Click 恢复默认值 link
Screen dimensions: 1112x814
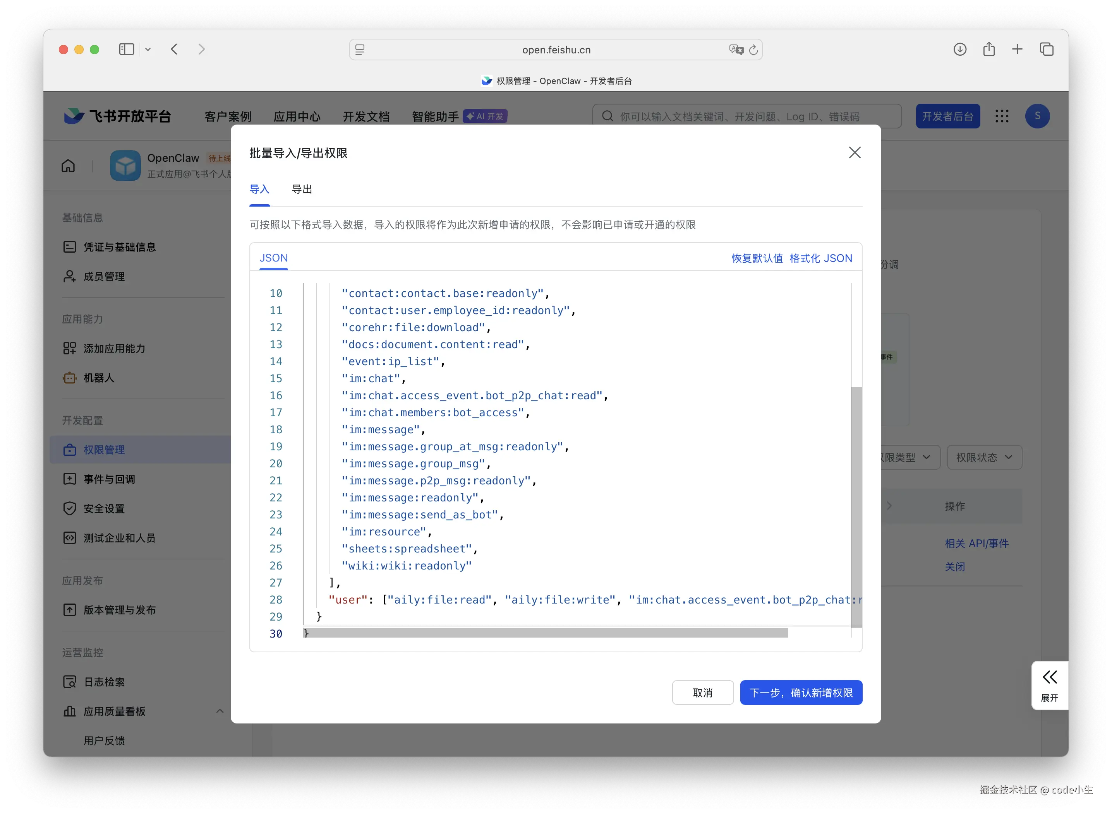(x=757, y=258)
